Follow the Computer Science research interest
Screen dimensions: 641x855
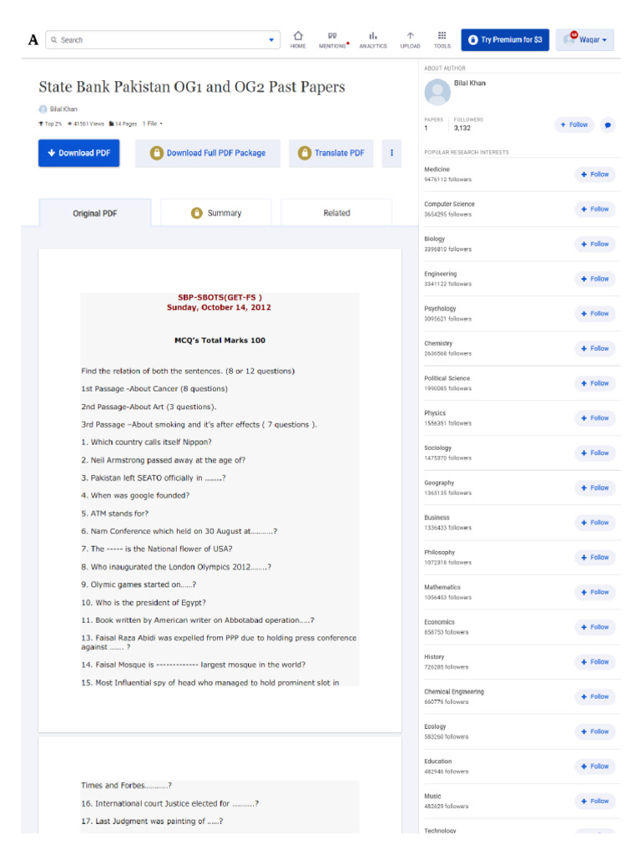[594, 210]
